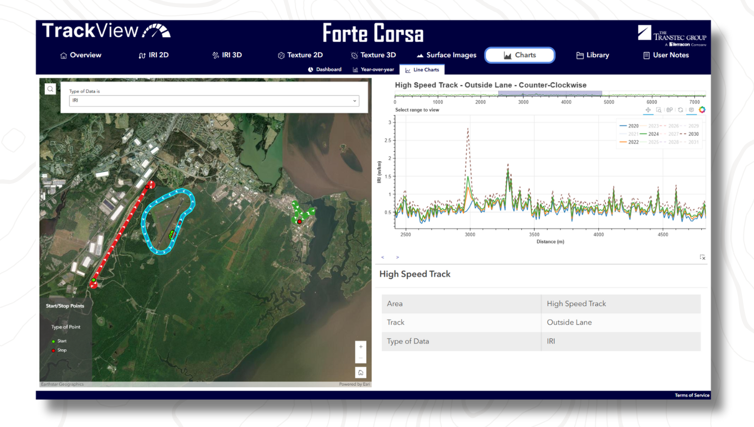Switch to Year-over-year sub-tab
Viewport: 754px width, 427px height.
[373, 70]
